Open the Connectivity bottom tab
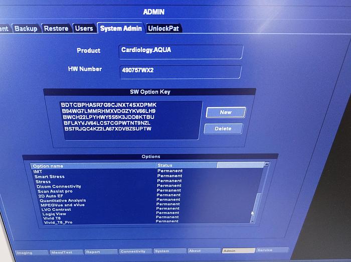This screenshot has height=262, width=351. [x=135, y=251]
